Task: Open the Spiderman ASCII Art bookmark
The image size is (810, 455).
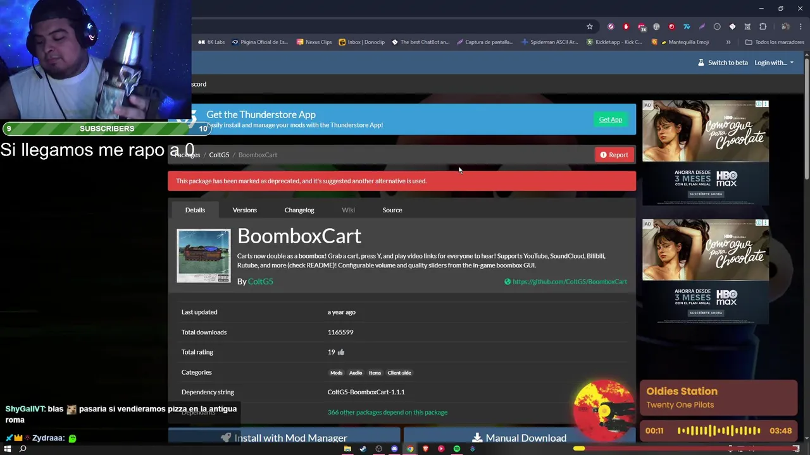Action: point(549,42)
